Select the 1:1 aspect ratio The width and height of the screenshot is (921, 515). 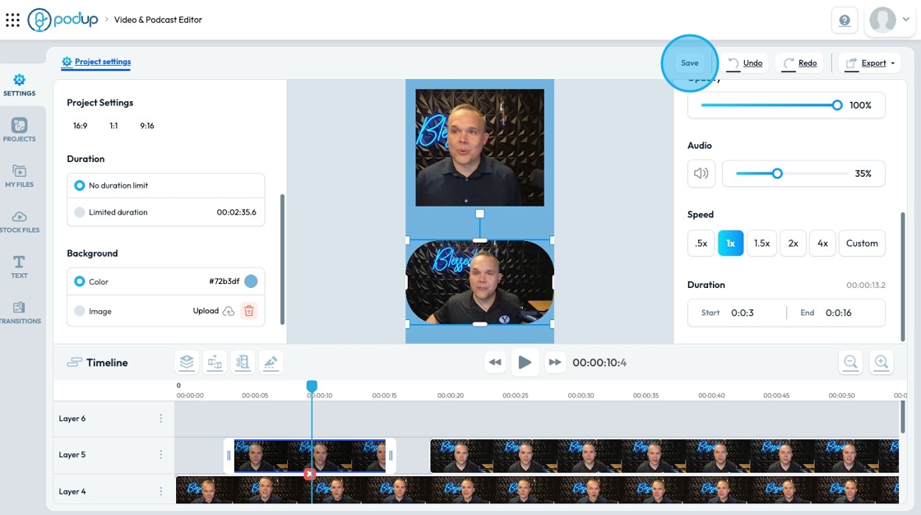point(113,126)
